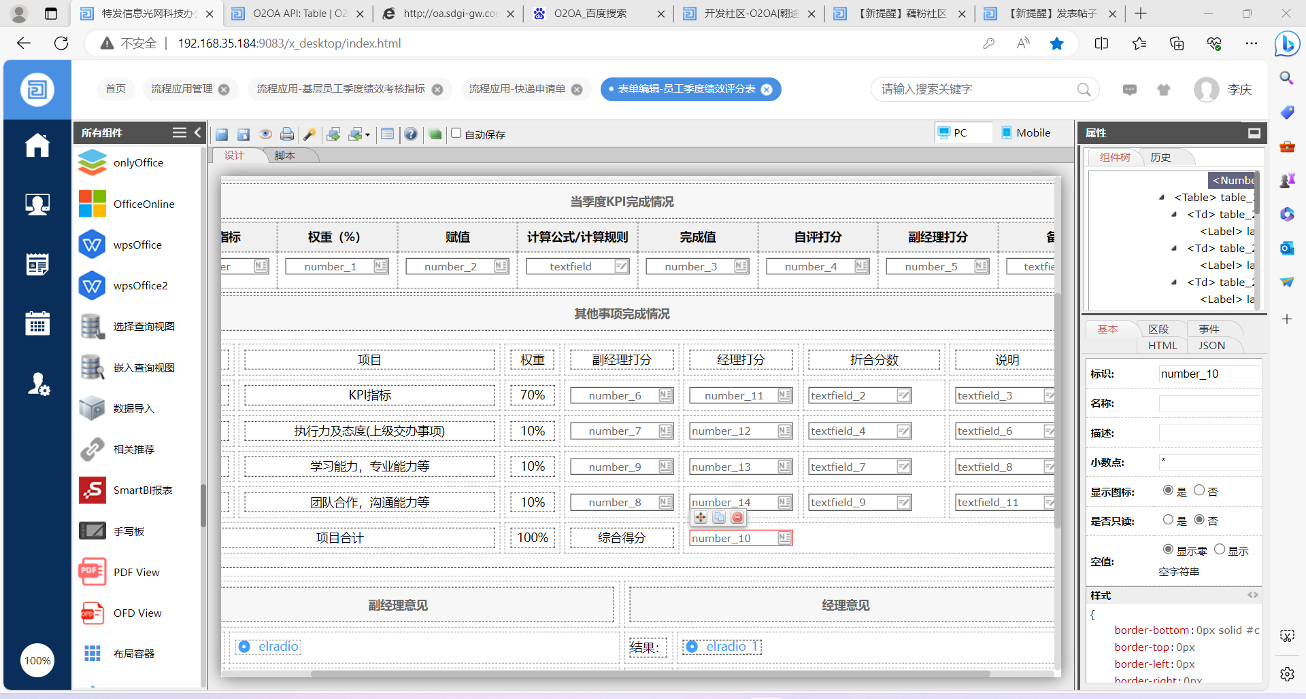Screen dimensions: 1306x699
Task: Select the PDF View component
Action: tap(136, 572)
